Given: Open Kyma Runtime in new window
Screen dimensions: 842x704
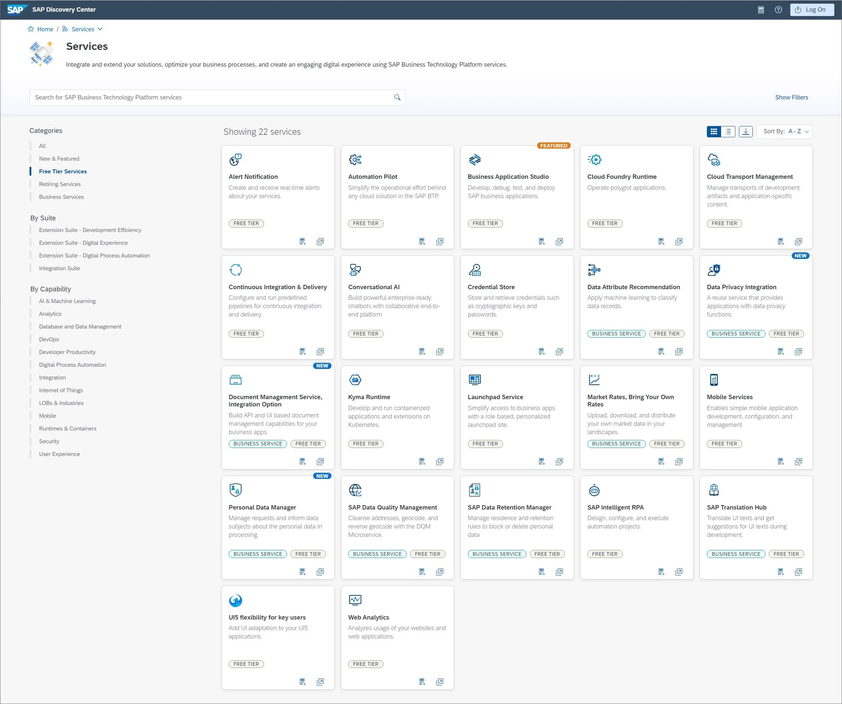Looking at the screenshot, I should click(x=440, y=461).
